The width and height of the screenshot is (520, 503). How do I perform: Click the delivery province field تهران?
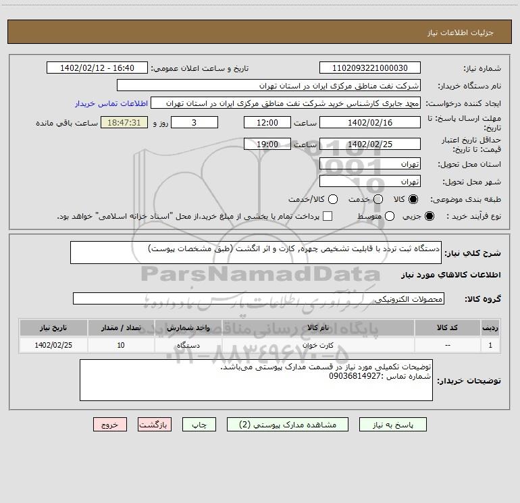click(x=370, y=164)
